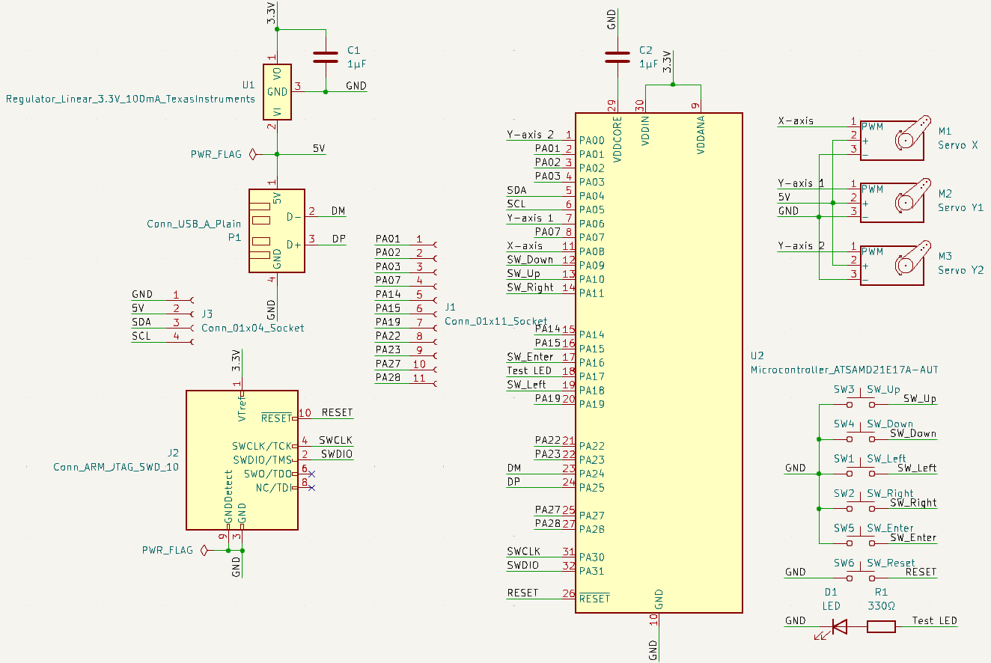Screen dimensions: 991x663
Task: Click the Servo Y1 value text
Action: point(960,208)
